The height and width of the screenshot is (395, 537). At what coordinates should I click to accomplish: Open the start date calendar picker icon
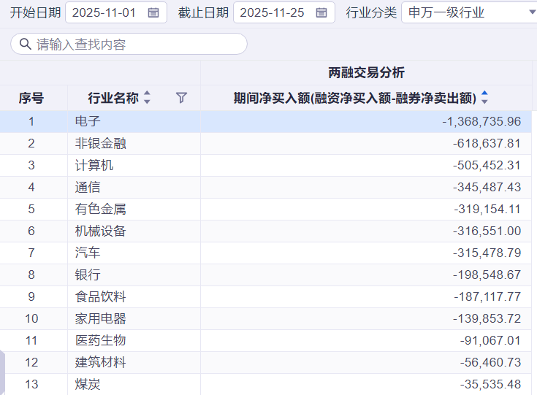point(153,13)
